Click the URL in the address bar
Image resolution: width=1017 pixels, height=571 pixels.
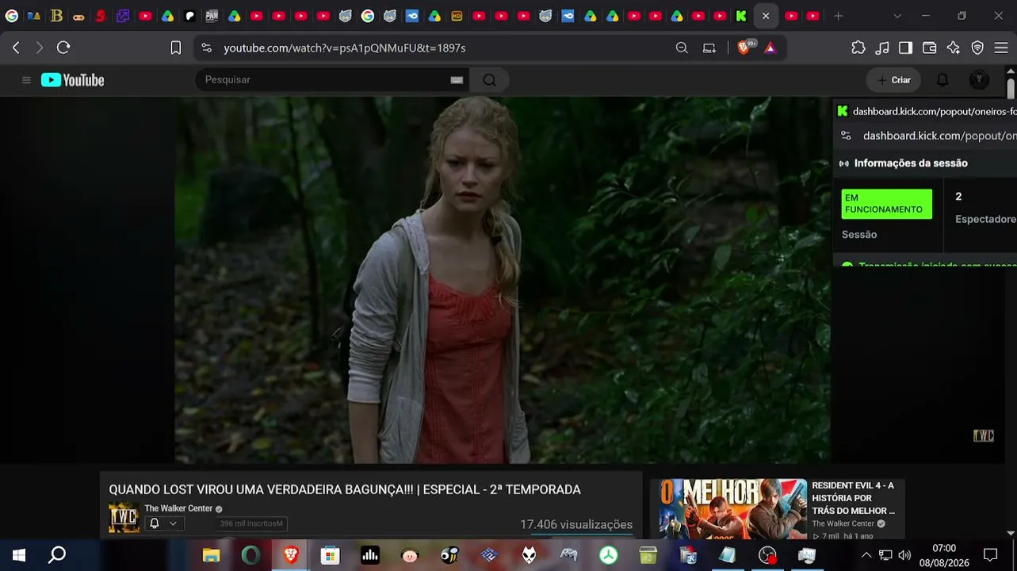(345, 48)
